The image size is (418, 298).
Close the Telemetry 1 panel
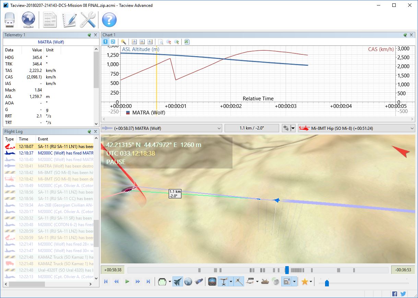95,35
